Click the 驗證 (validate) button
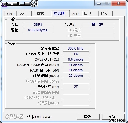The image size is (128, 123). click(x=88, y=117)
